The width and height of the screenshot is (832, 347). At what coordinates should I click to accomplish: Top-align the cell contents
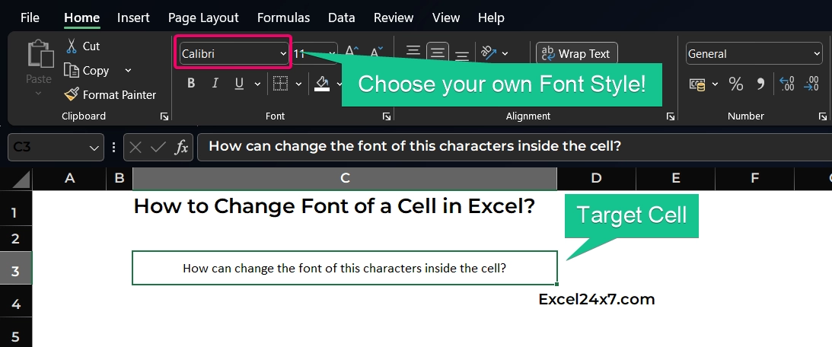click(413, 52)
